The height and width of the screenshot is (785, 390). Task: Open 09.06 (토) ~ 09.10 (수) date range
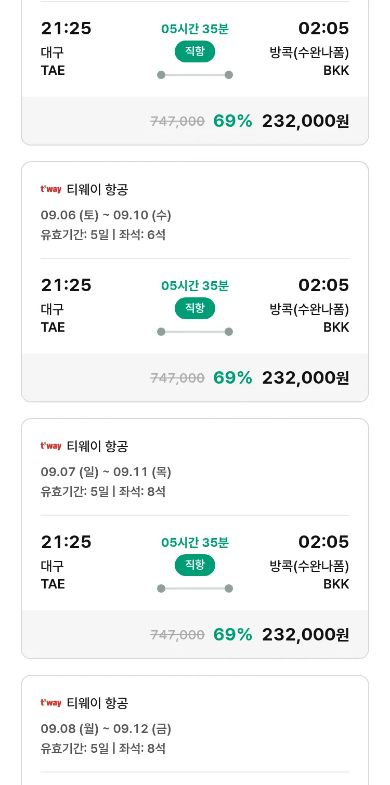[106, 215]
